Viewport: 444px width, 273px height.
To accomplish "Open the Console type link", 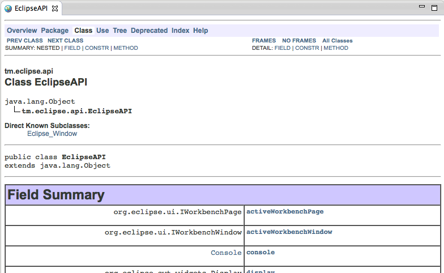I will coord(226,253).
